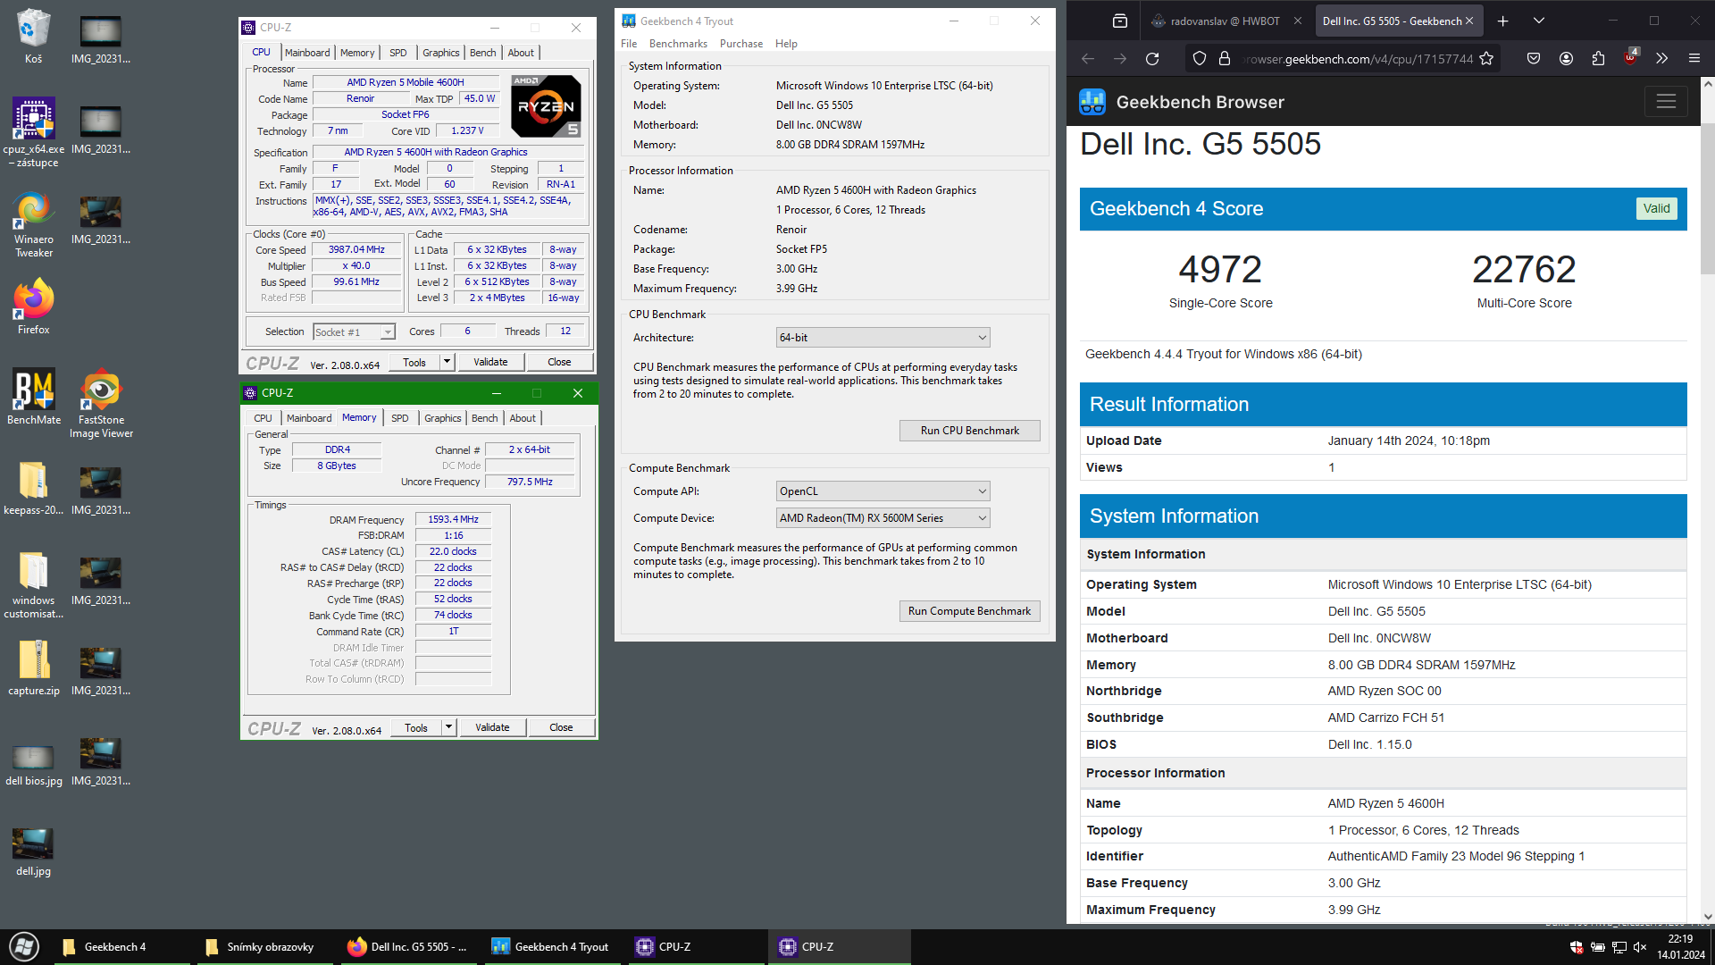
Task: Open the Recycle Bin (Koš) desktop icon
Action: coord(33,37)
